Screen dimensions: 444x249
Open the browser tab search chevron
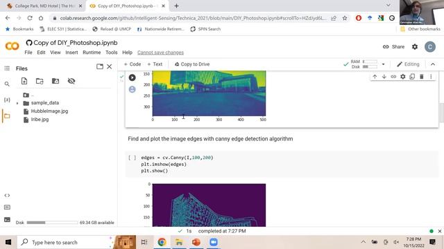pyautogui.click(x=388, y=5)
